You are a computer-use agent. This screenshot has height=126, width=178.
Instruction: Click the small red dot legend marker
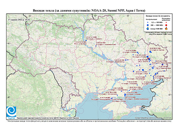(x=166, y=23)
